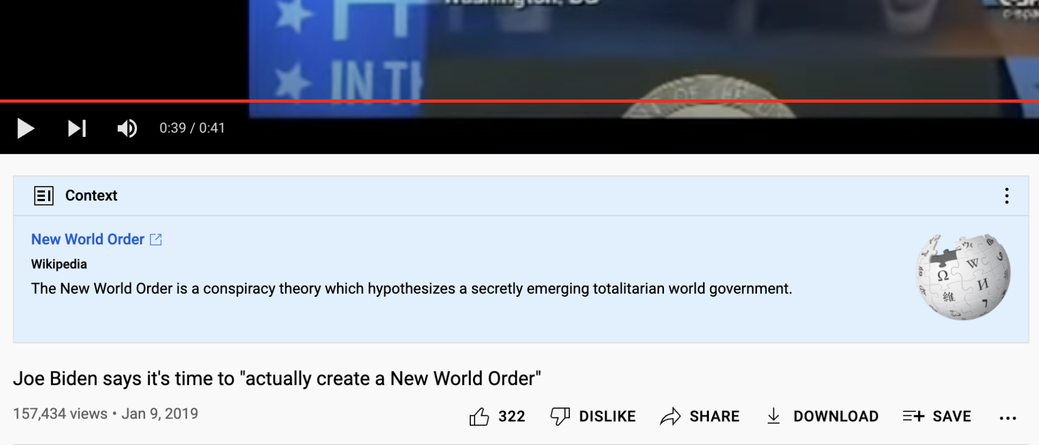Open the SHARE dialog
This screenshot has width=1039, height=445.
click(x=714, y=416)
